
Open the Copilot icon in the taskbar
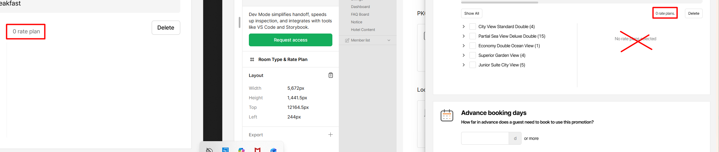click(241, 149)
